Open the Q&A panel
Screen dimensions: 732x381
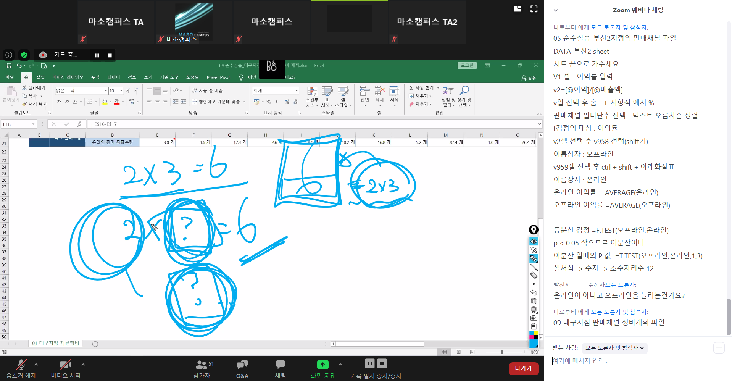coord(242,369)
